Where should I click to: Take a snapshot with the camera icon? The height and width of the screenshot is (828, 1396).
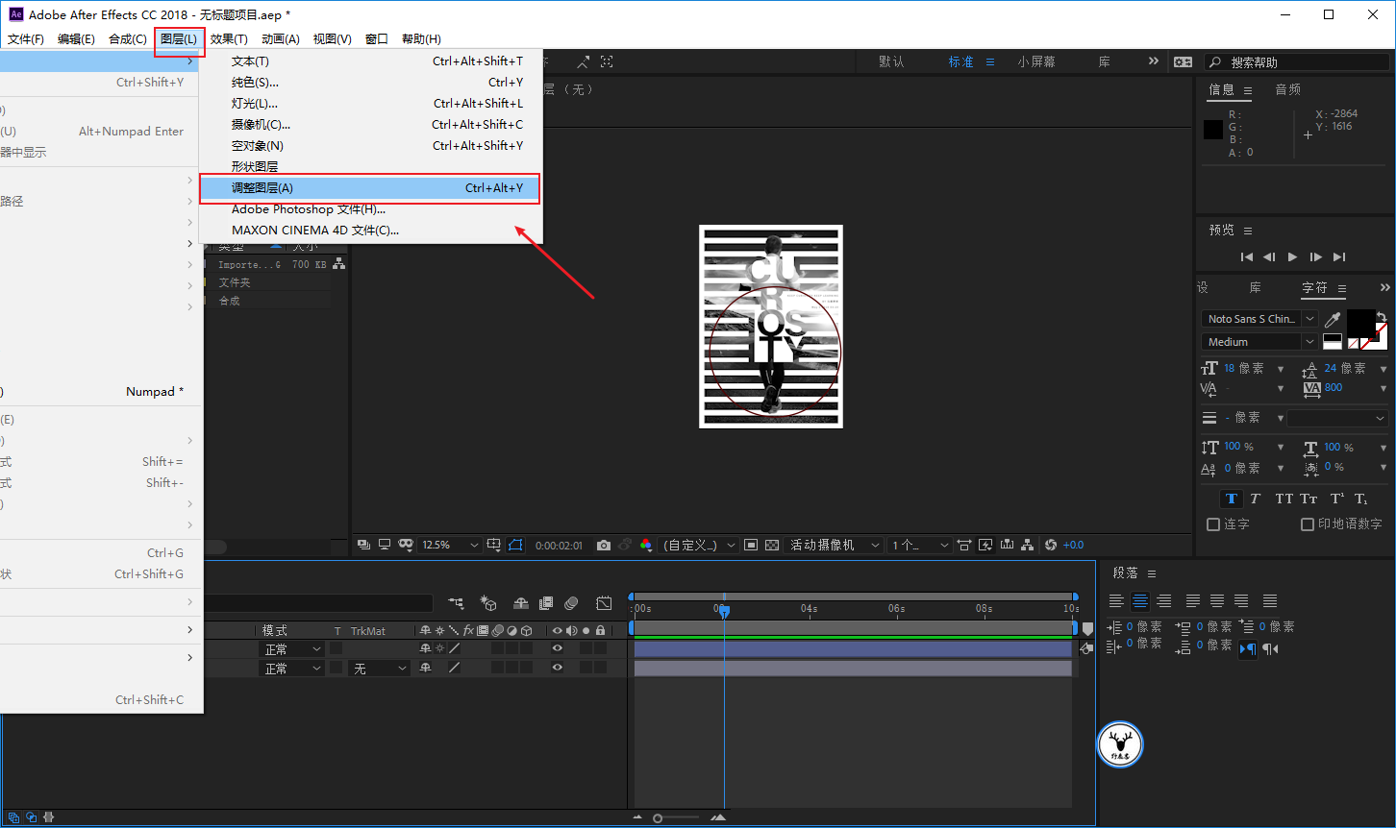click(604, 545)
